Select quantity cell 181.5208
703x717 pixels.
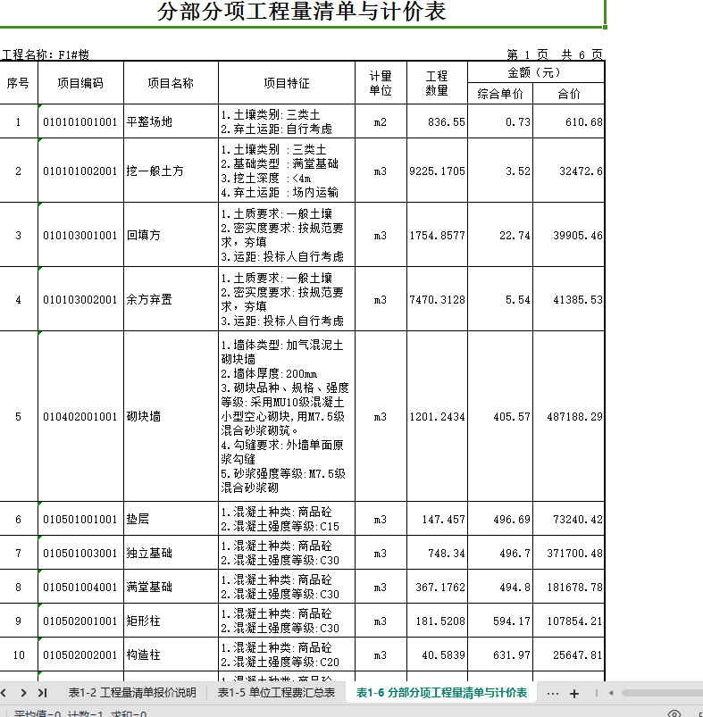click(437, 620)
